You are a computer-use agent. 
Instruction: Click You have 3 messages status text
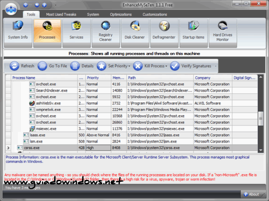pos(23,188)
